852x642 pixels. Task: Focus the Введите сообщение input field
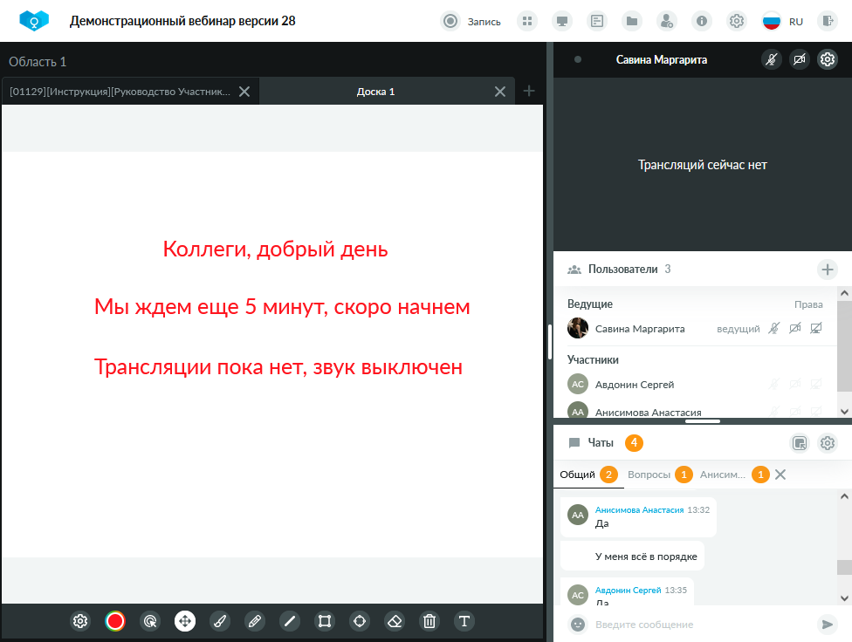tap(701, 625)
